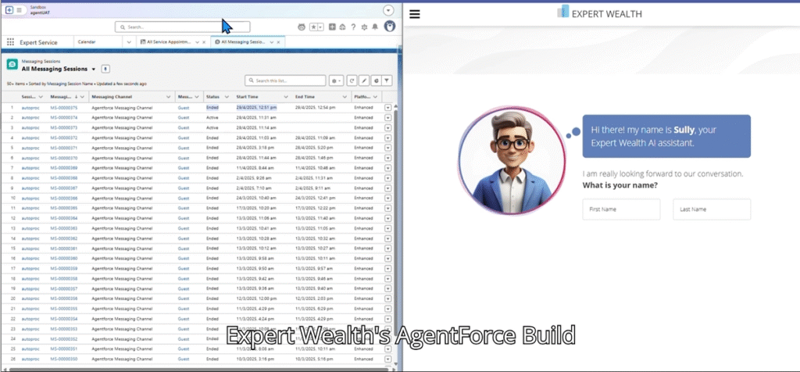
Task: Open the user profile avatar
Action: click(x=389, y=27)
